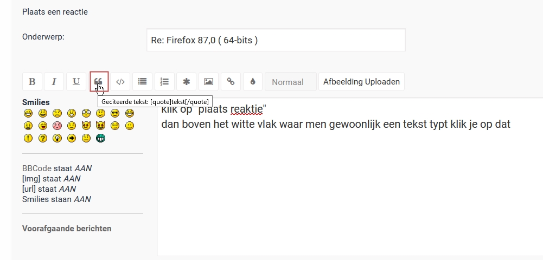Insert the sad frowning smiley

tap(57, 113)
